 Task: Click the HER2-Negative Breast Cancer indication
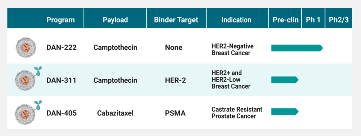232,50
